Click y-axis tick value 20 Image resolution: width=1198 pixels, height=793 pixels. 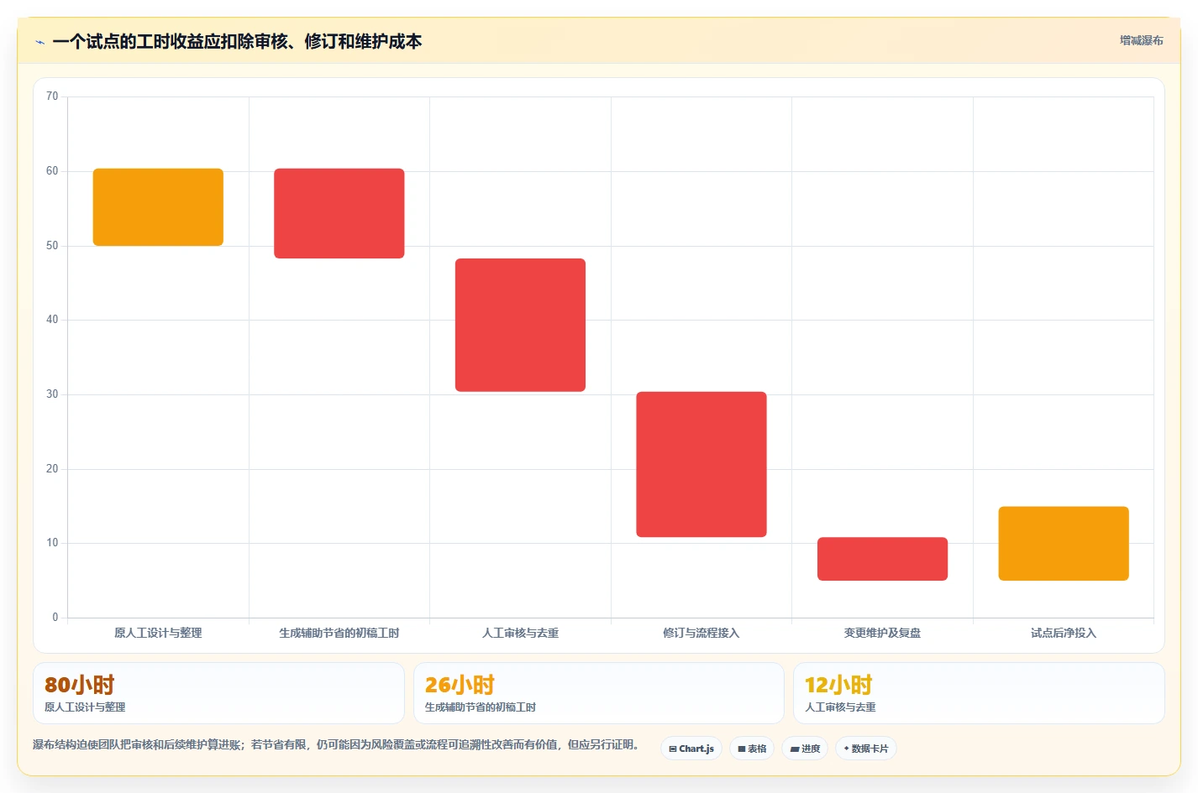click(x=52, y=469)
